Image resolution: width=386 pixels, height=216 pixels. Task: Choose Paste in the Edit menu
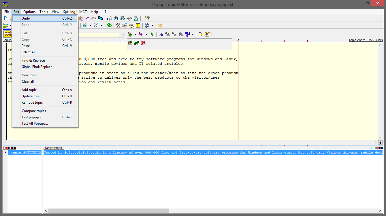point(45,46)
